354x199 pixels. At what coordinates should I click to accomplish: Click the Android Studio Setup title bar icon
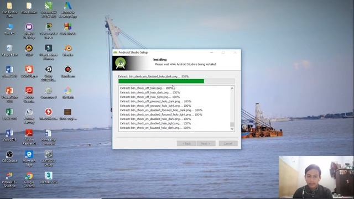click(x=115, y=53)
